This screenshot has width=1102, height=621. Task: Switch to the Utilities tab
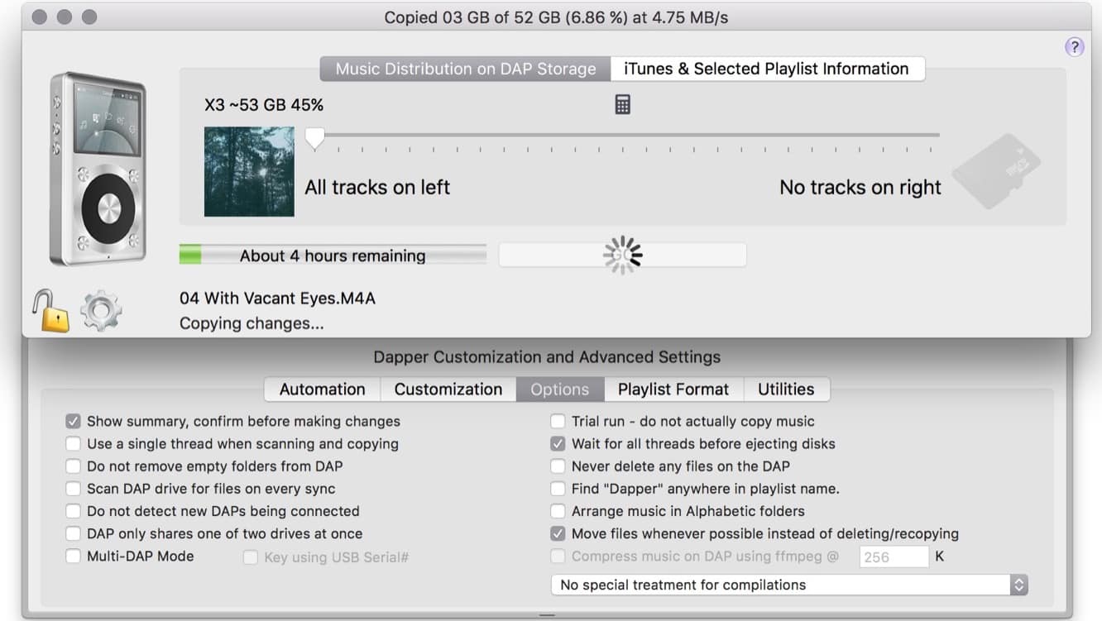coord(785,389)
